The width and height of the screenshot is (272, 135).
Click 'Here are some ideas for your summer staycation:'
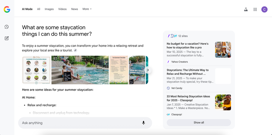coord(58,90)
